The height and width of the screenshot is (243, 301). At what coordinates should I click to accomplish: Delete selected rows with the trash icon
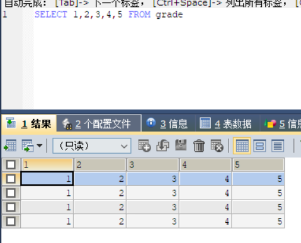pos(199,145)
